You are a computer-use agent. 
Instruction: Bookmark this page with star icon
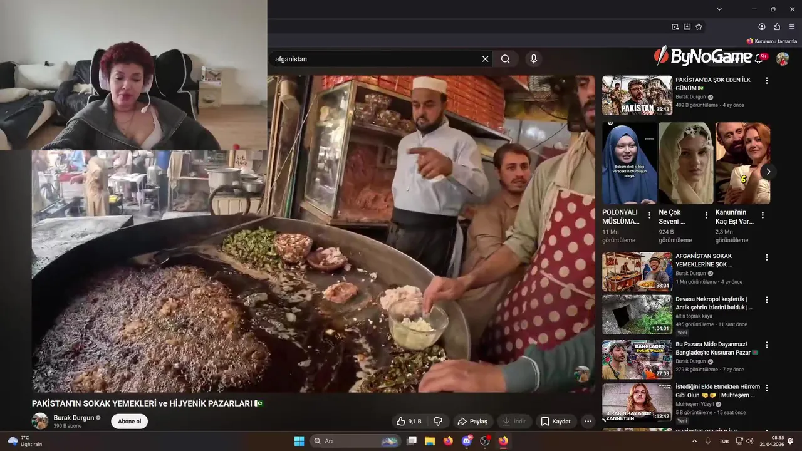[x=699, y=27]
